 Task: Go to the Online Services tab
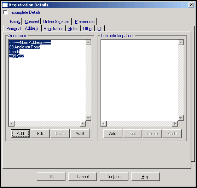click(56, 22)
